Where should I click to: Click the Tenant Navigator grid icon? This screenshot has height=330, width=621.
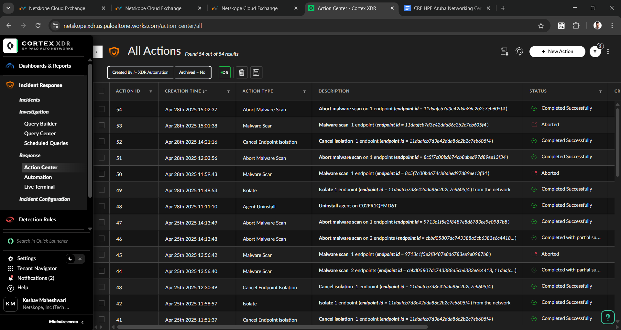pyautogui.click(x=11, y=269)
